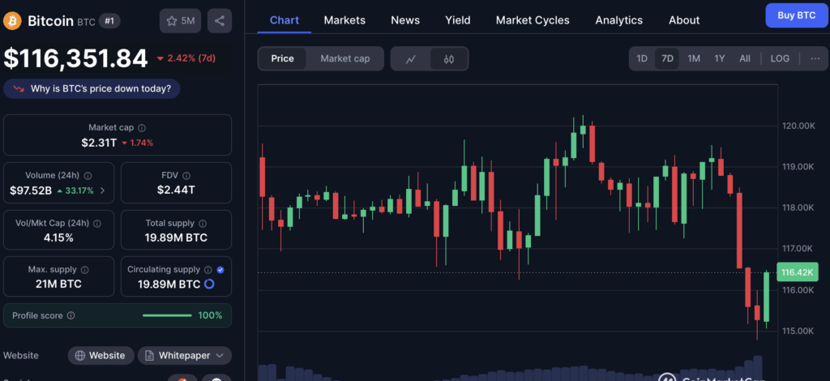830x381 pixels.
Task: Click the 4.15% Vol/Mkt Cap value
Action: point(58,238)
